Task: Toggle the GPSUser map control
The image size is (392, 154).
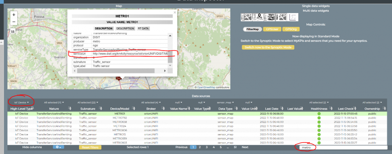Action: [271, 29]
